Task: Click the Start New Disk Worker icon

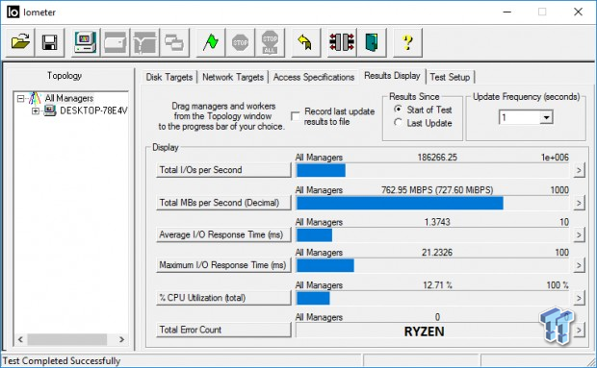Action: tap(115, 42)
